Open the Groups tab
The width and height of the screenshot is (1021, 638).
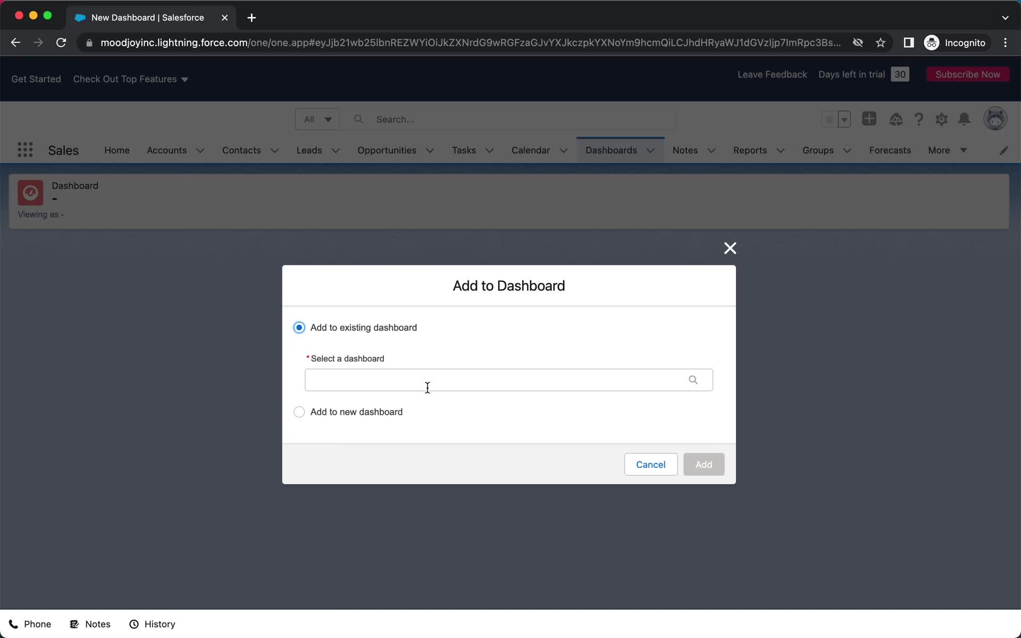tap(818, 150)
